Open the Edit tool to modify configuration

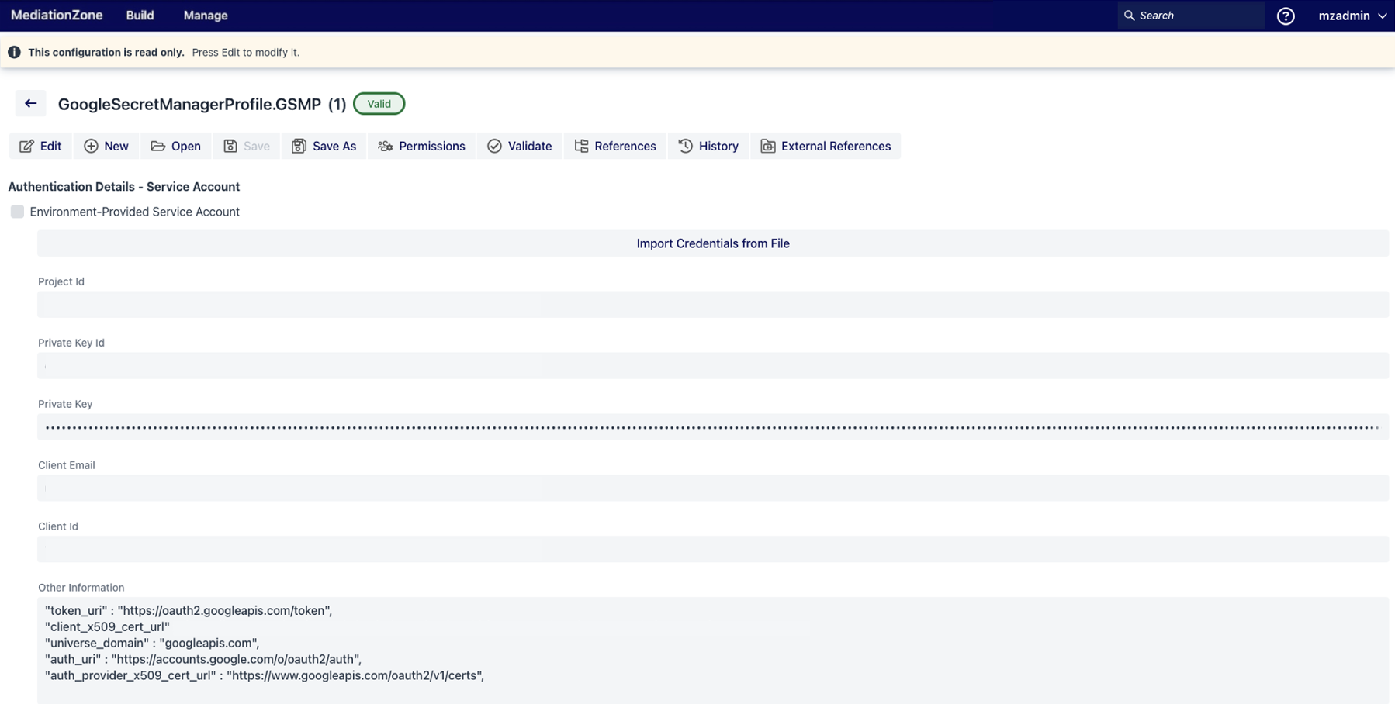40,146
